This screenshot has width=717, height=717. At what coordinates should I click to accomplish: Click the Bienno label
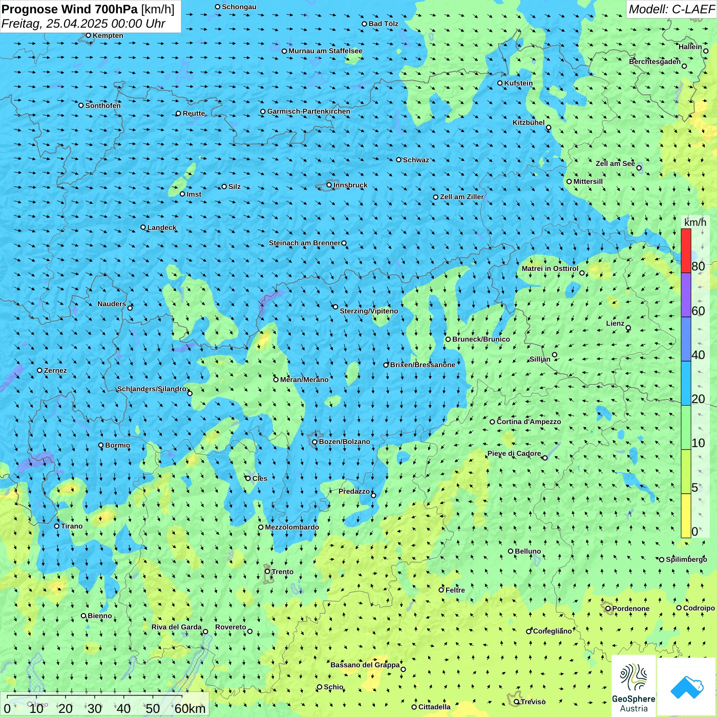tap(99, 616)
